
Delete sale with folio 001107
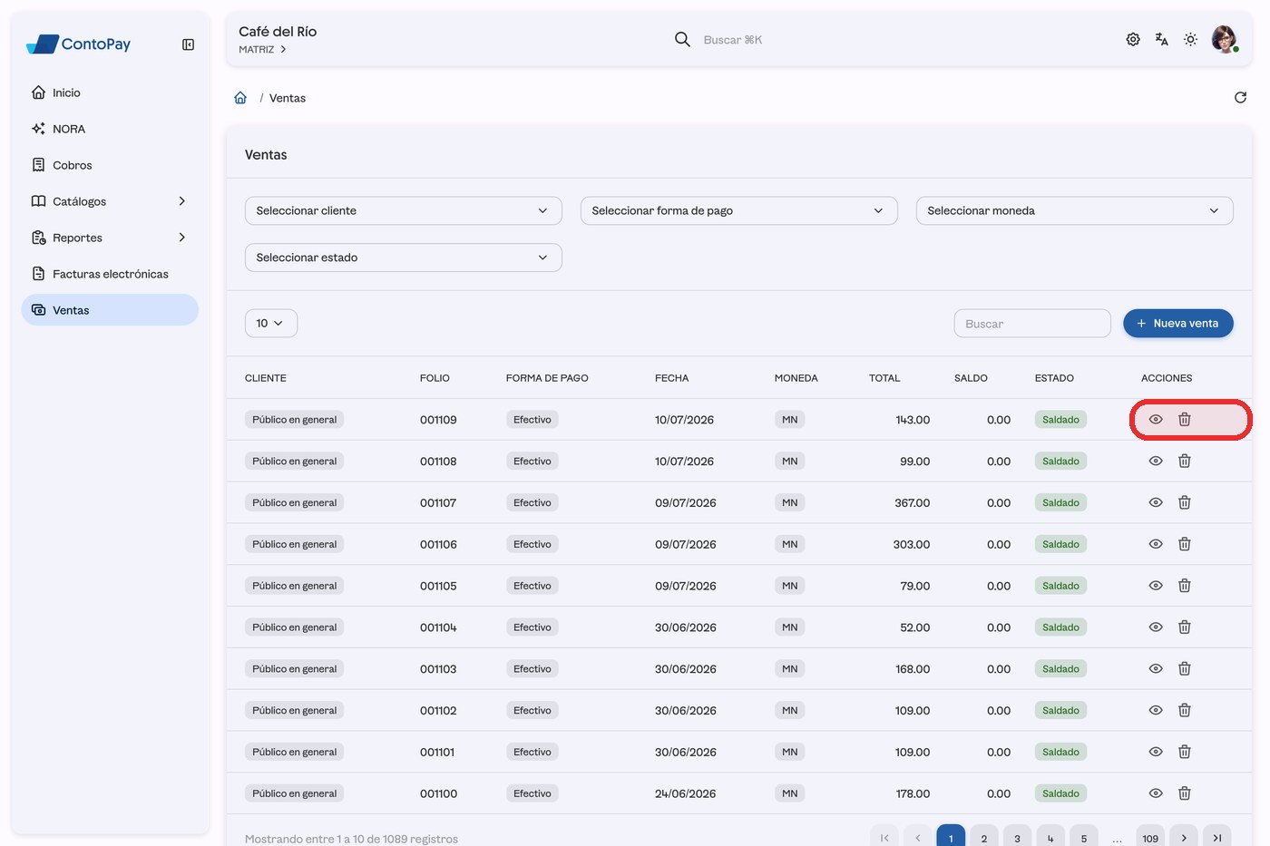click(1185, 502)
